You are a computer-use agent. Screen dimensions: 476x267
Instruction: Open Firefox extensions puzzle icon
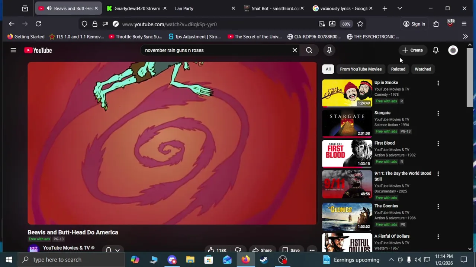click(x=436, y=24)
